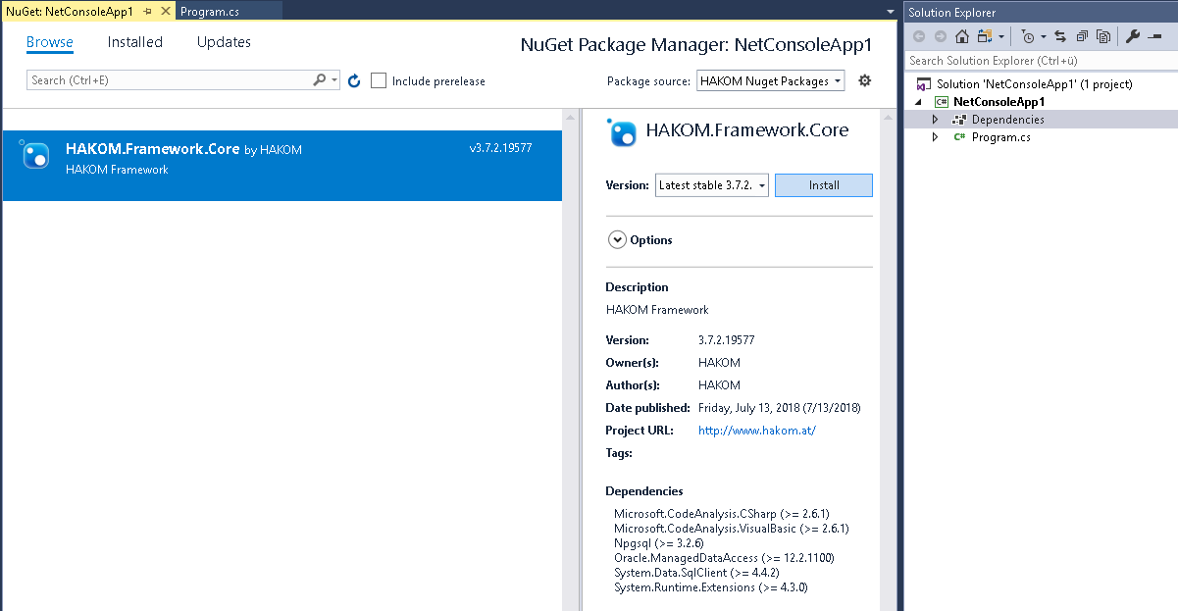Click the Install button
Screen dimensions: 1178x611
(x=823, y=185)
